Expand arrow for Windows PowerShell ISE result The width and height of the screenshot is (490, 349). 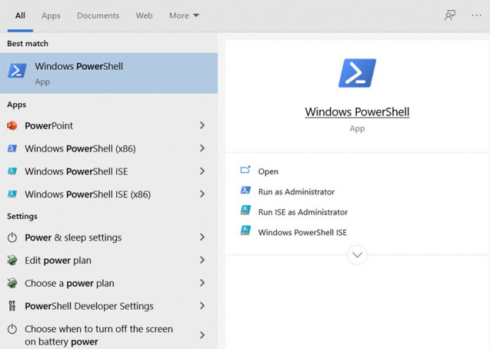pyautogui.click(x=202, y=171)
